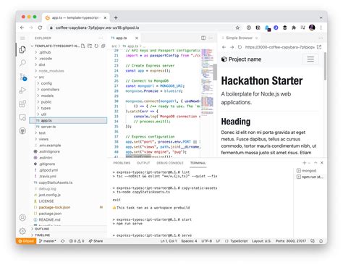
Task: Open the Explorer view in activity bar
Action: 22,49
